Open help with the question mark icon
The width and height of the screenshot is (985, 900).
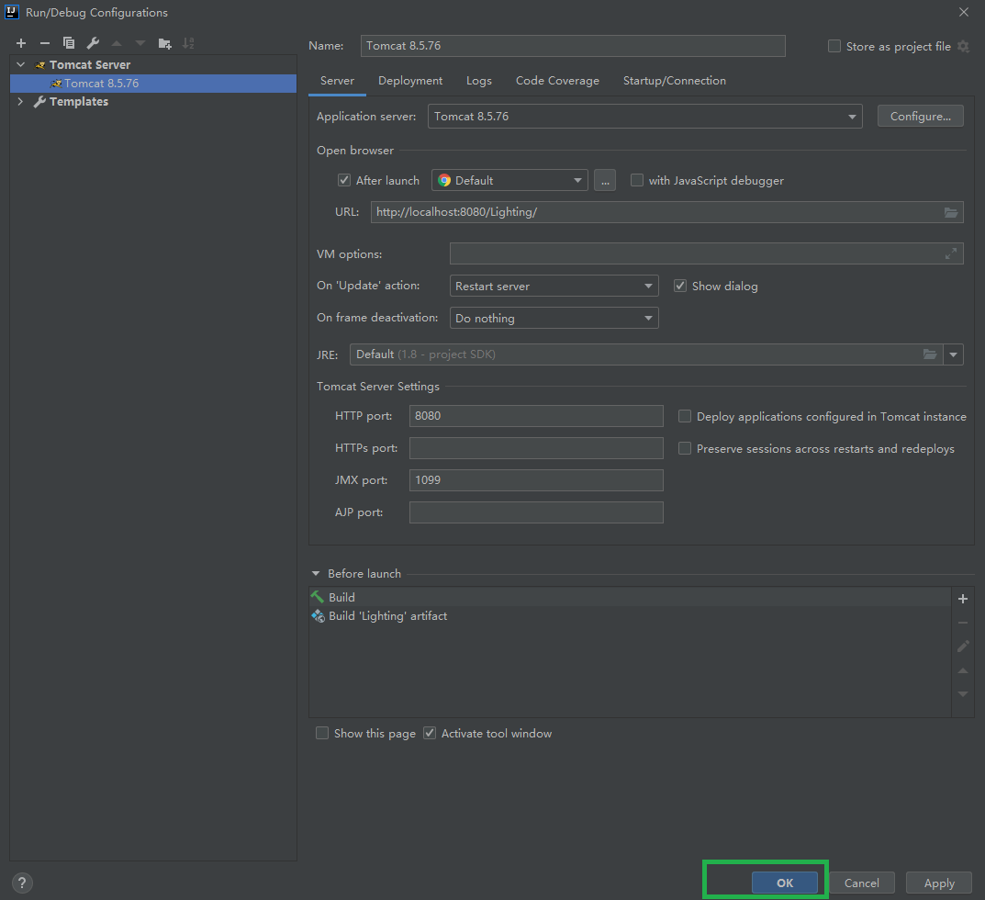tap(22, 883)
